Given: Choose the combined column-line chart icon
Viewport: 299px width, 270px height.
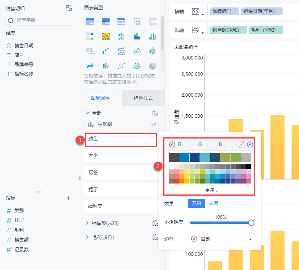Looking at the screenshot, I should click(x=106, y=66).
